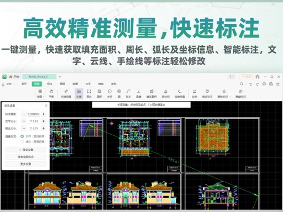Click the undo arrow
The image size is (283, 212).
[x=250, y=84]
